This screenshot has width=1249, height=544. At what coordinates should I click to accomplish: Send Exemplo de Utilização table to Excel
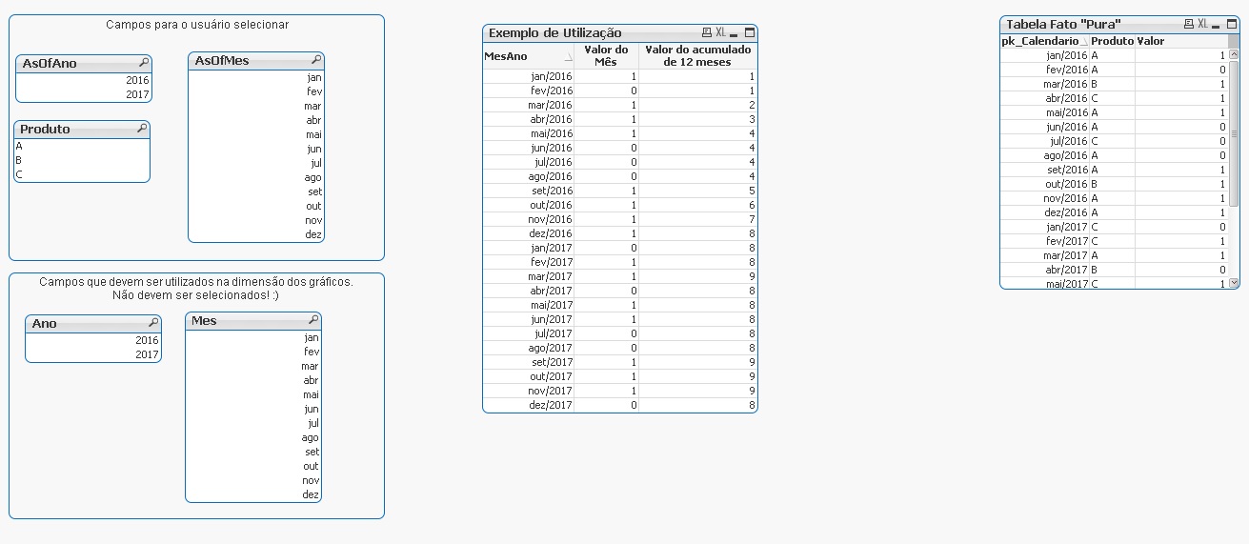point(721,32)
